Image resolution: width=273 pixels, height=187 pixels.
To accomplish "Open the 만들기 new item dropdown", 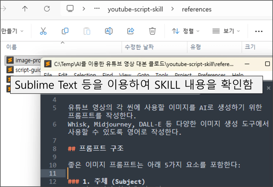I will click(12, 31).
